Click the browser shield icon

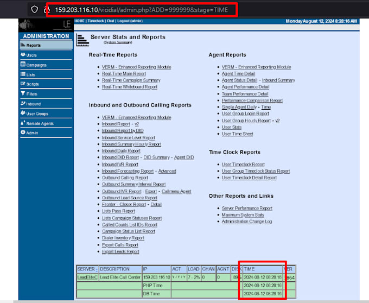click(35, 10)
